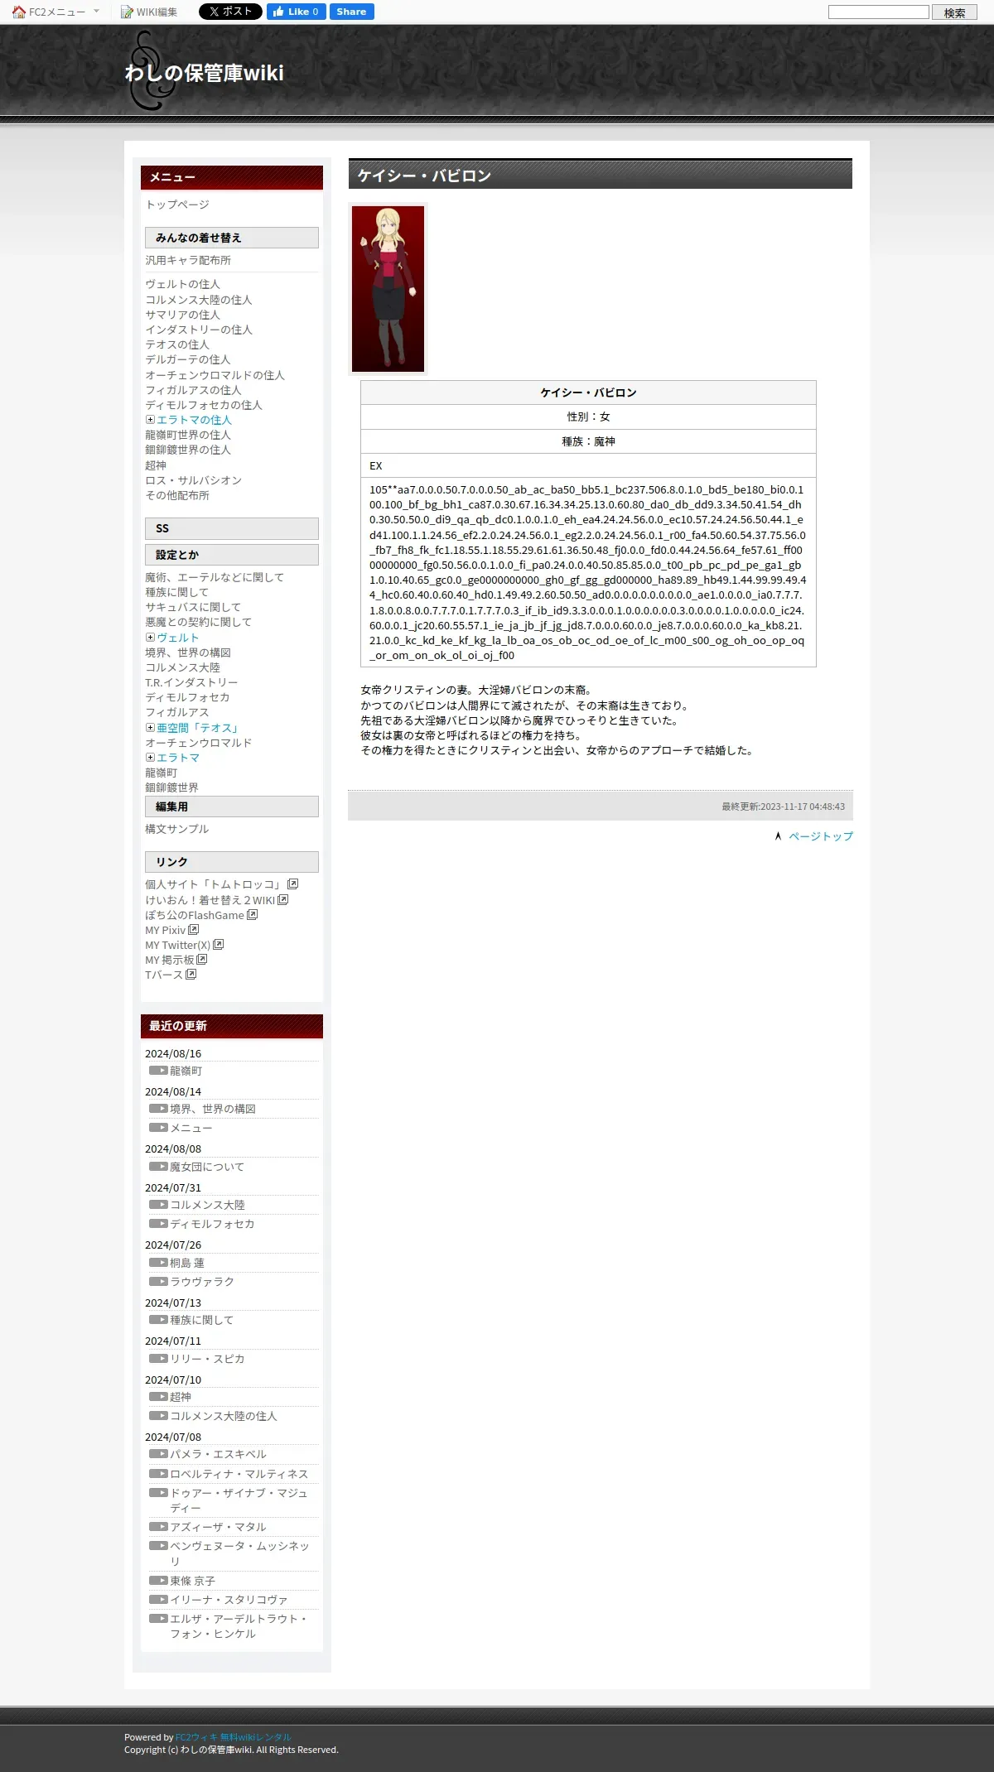Click the Facebook Share button
Image resolution: width=994 pixels, height=1772 pixels.
tap(351, 12)
